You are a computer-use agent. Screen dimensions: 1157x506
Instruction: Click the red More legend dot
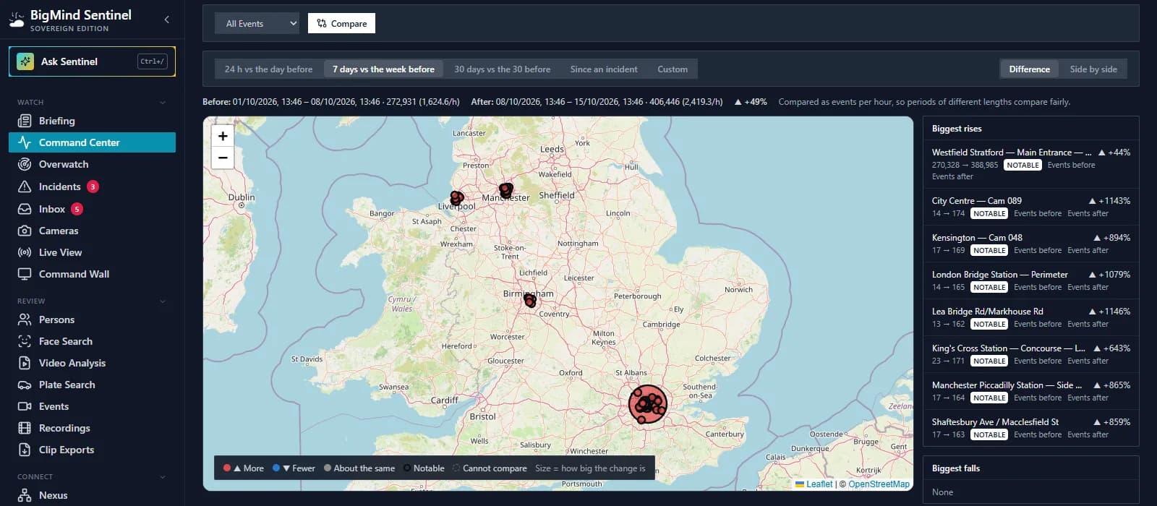pos(227,468)
